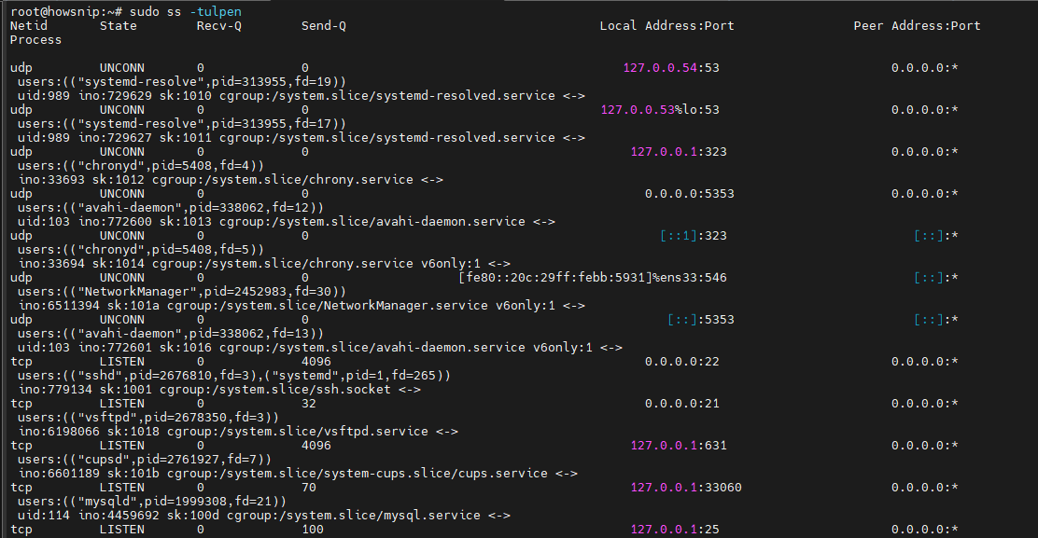Click local address 127.0.0.1:33060
Image resolution: width=1038 pixels, height=538 pixels.
686,487
